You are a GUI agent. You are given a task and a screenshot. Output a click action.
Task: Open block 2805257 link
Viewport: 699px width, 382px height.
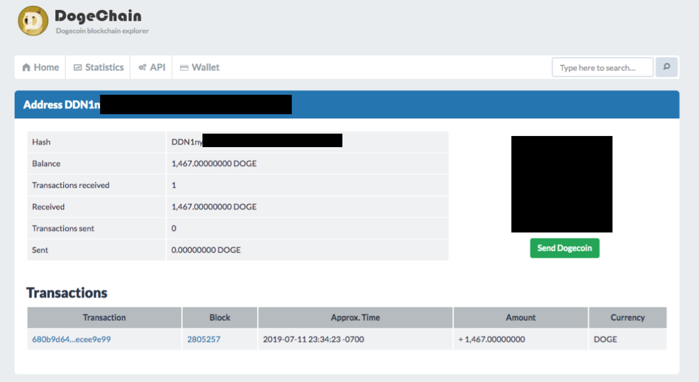[204, 339]
